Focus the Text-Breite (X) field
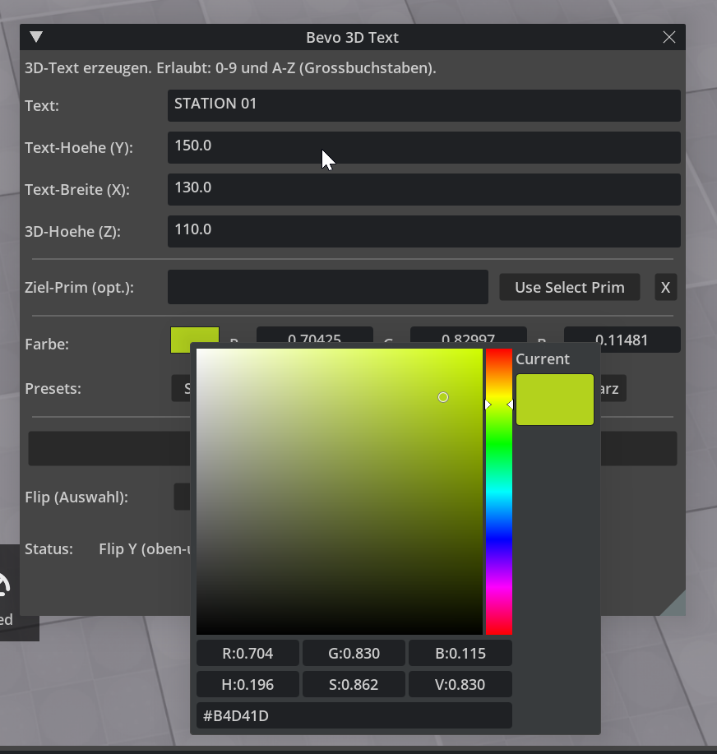 [x=423, y=189]
